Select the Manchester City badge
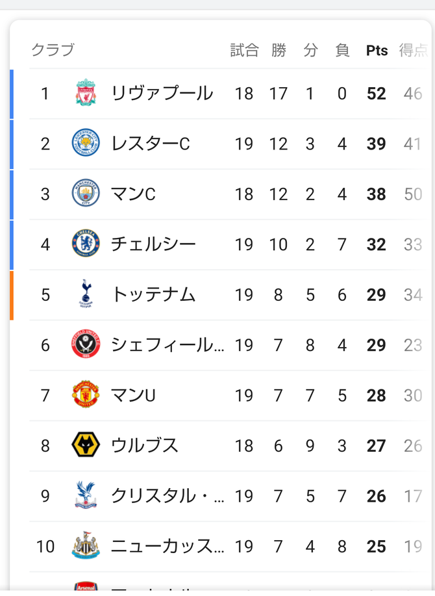The width and height of the screenshot is (435, 596). click(x=86, y=193)
